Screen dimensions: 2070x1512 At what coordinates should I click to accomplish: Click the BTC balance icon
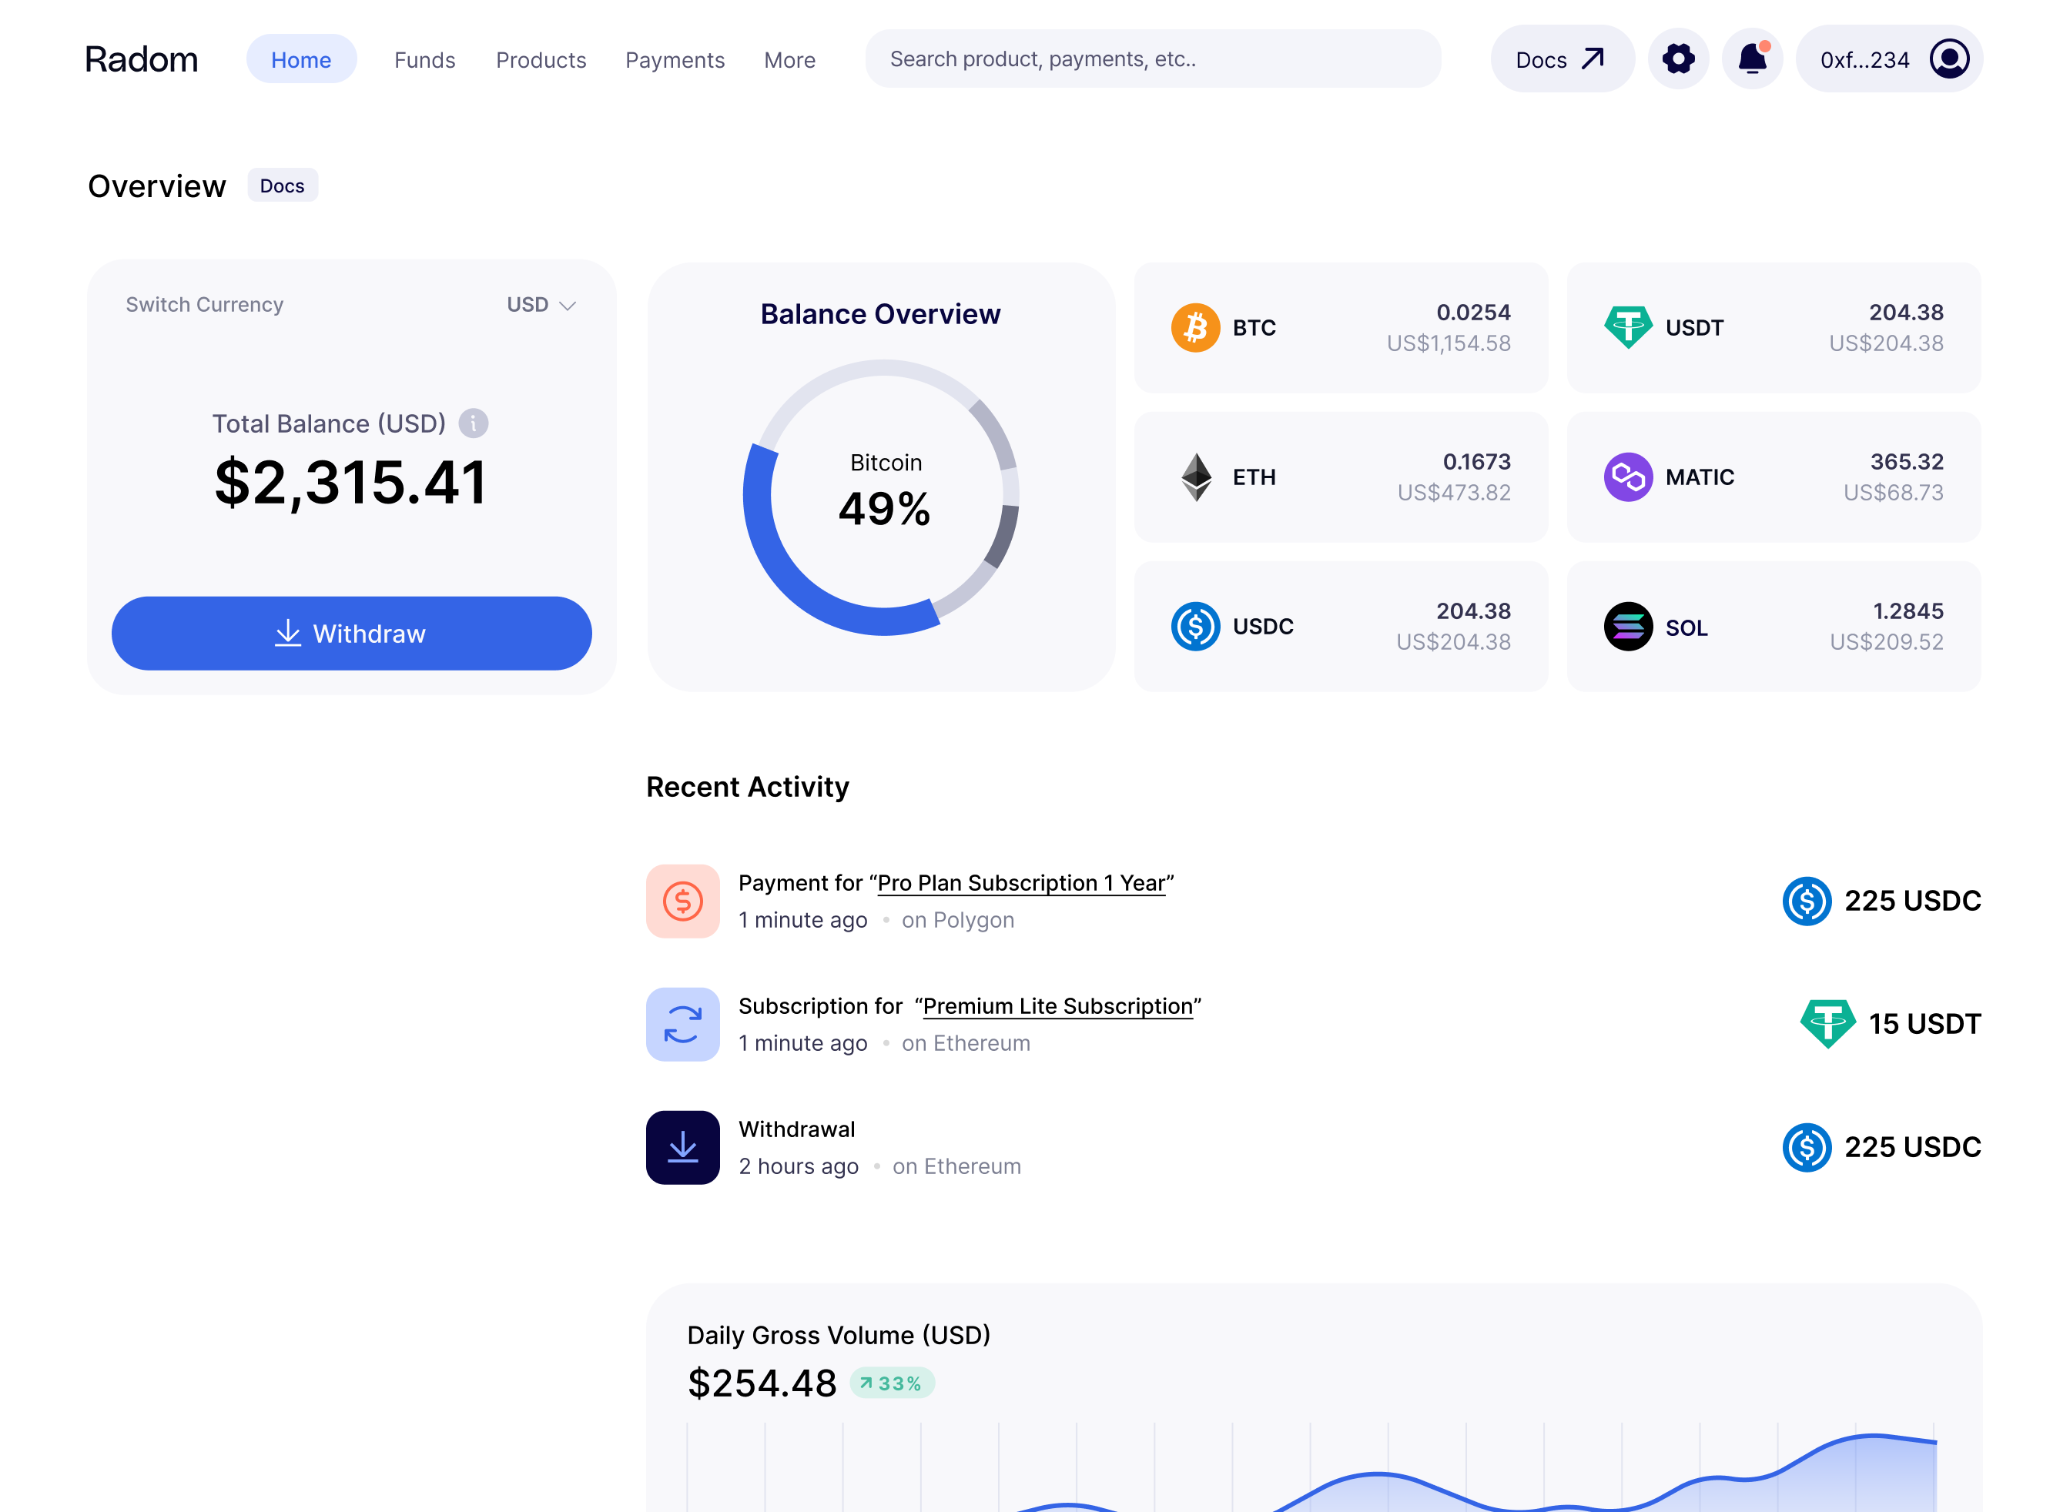(x=1196, y=326)
